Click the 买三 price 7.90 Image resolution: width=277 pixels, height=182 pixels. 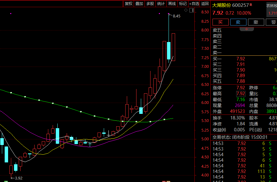241,70
